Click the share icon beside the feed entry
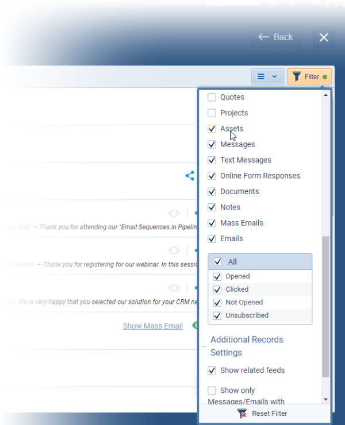Viewport: 345px width, 425px height. [x=190, y=176]
